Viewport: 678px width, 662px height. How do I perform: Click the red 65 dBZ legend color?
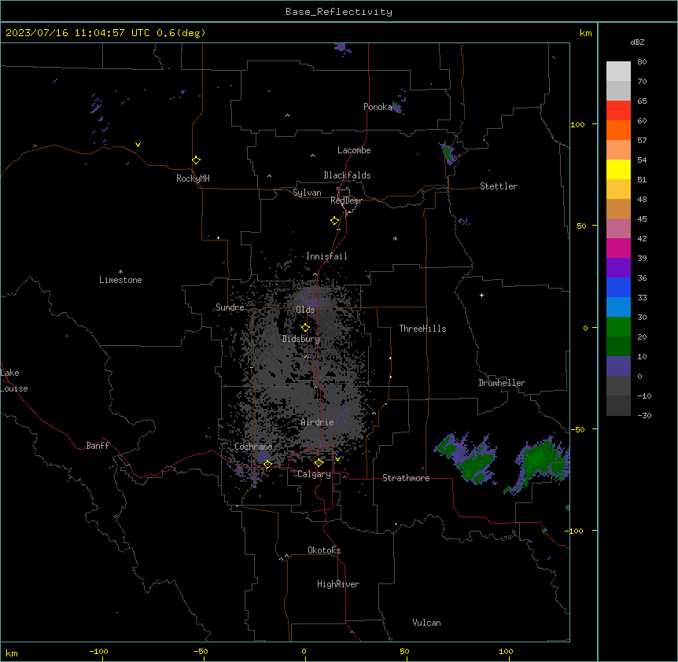pyautogui.click(x=618, y=110)
